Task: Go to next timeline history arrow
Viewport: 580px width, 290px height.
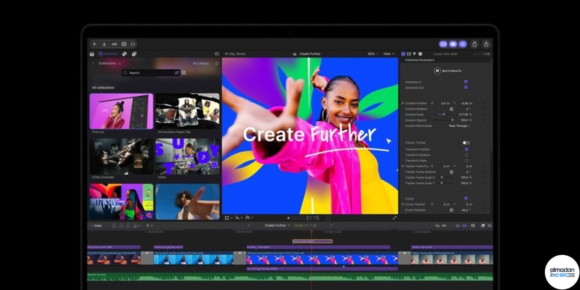Action: (331, 225)
